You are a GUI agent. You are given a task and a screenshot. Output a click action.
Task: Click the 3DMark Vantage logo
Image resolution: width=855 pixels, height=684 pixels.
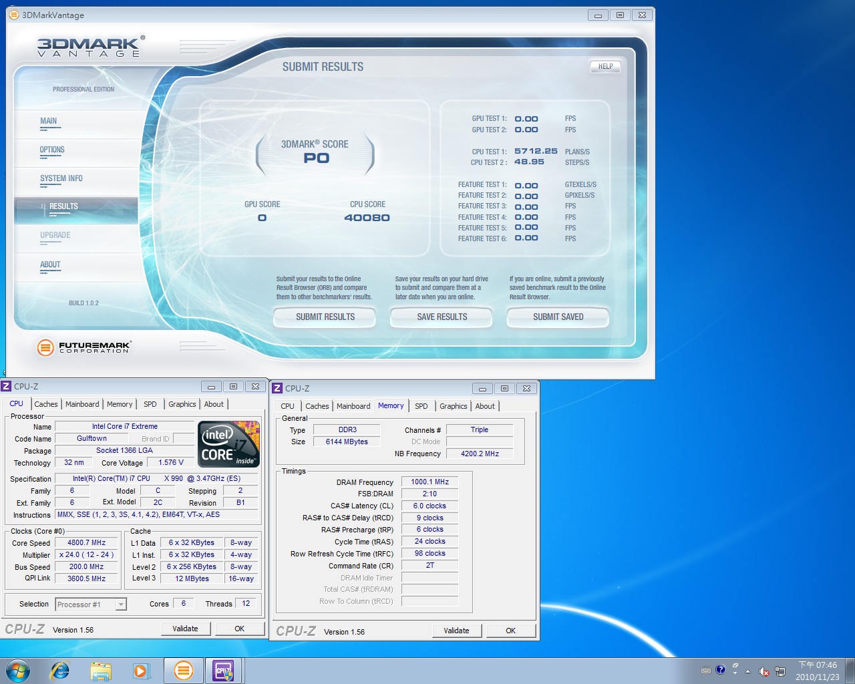coord(91,47)
